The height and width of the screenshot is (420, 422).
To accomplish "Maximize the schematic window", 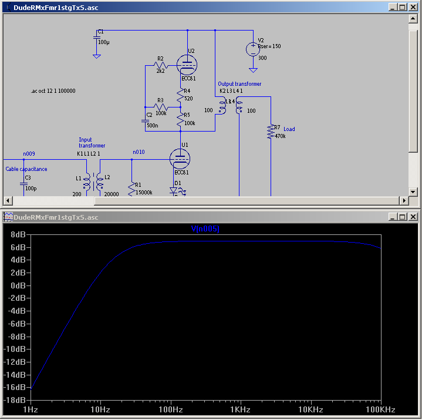I will pyautogui.click(x=403, y=7).
